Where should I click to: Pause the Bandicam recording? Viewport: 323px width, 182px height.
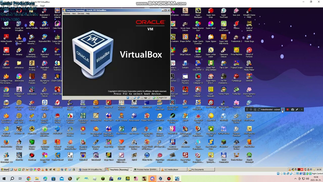283,109
